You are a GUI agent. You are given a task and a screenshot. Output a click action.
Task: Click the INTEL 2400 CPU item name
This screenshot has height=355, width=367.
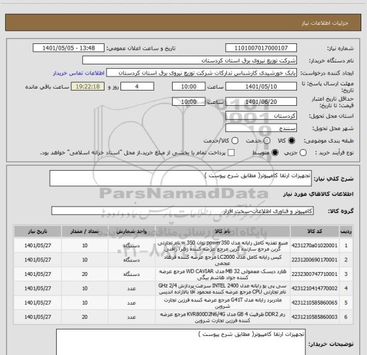222,289
